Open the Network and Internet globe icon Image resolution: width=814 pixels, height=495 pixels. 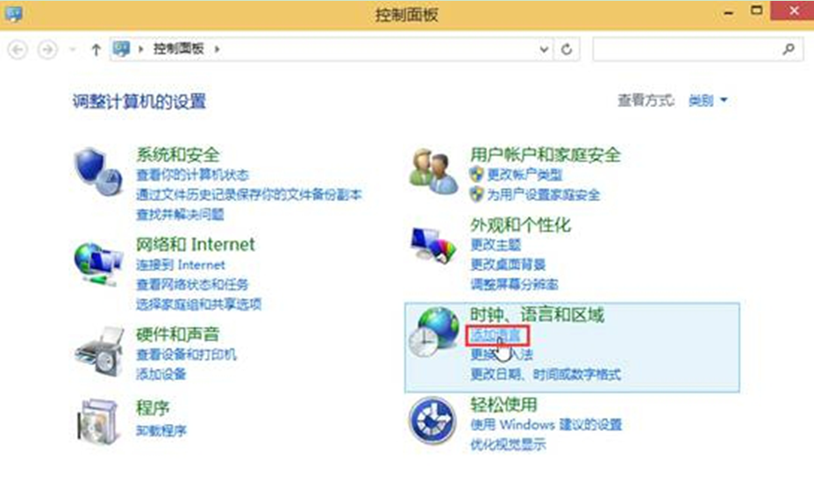(x=98, y=263)
